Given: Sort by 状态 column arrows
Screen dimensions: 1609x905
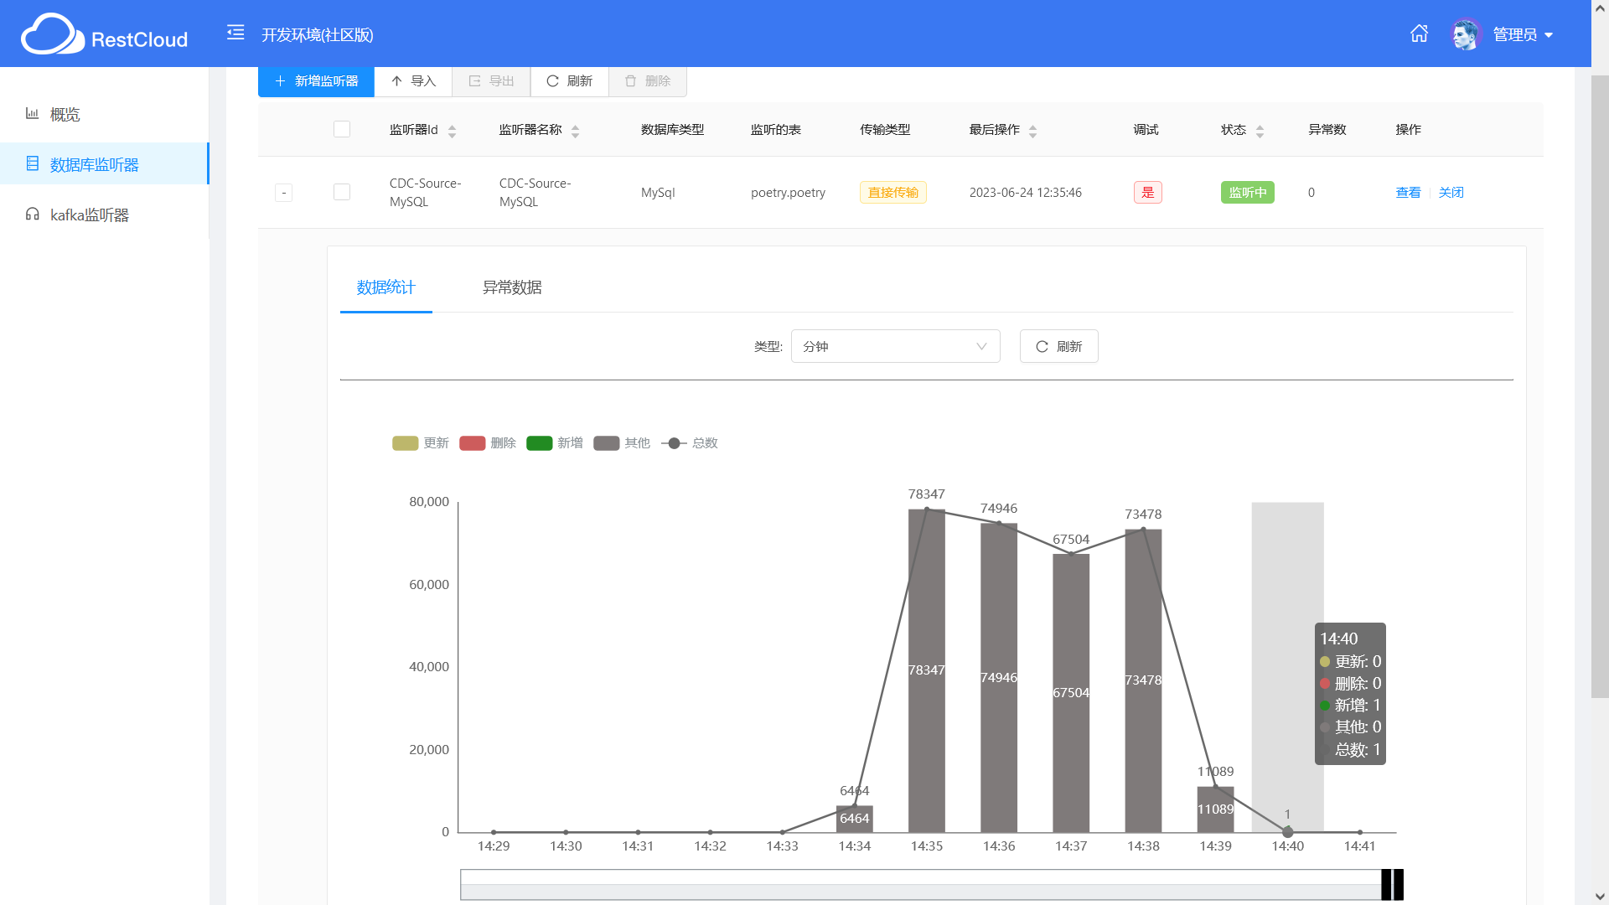Looking at the screenshot, I should point(1260,131).
